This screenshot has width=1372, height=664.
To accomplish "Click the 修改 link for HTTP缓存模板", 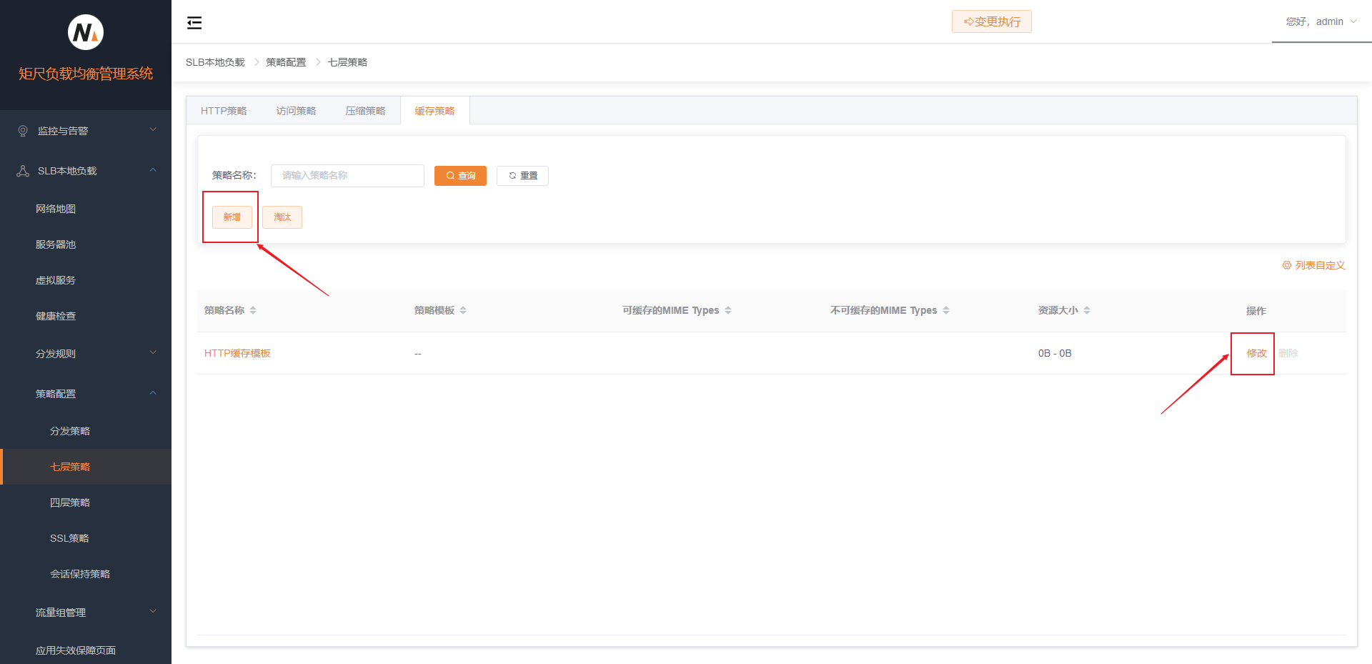I will pos(1256,353).
